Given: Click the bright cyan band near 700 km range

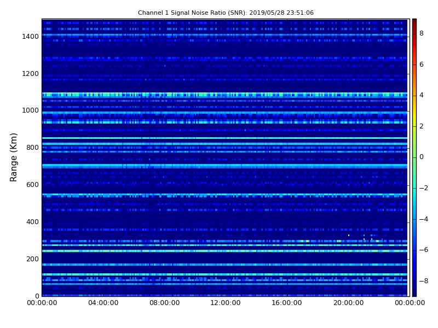Looking at the screenshot, I should [224, 166].
